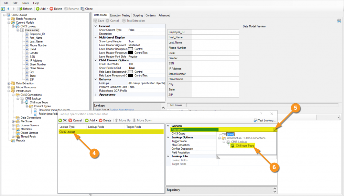
Task: Click the No Issues status tab
Action: click(x=176, y=105)
